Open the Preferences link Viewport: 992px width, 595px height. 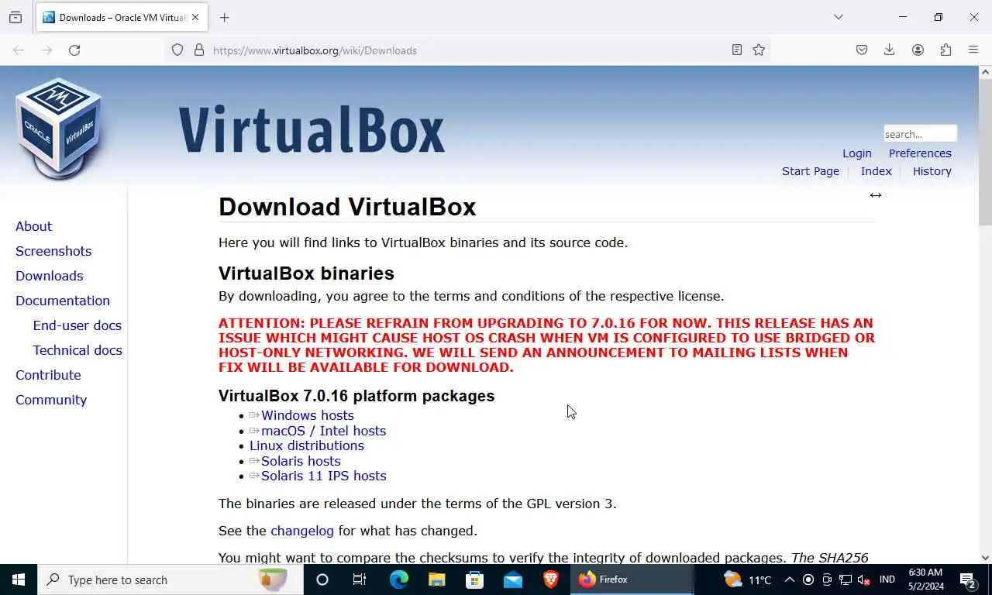pyautogui.click(x=920, y=153)
